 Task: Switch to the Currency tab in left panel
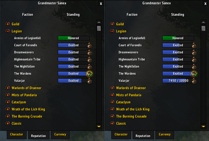pos(60,135)
